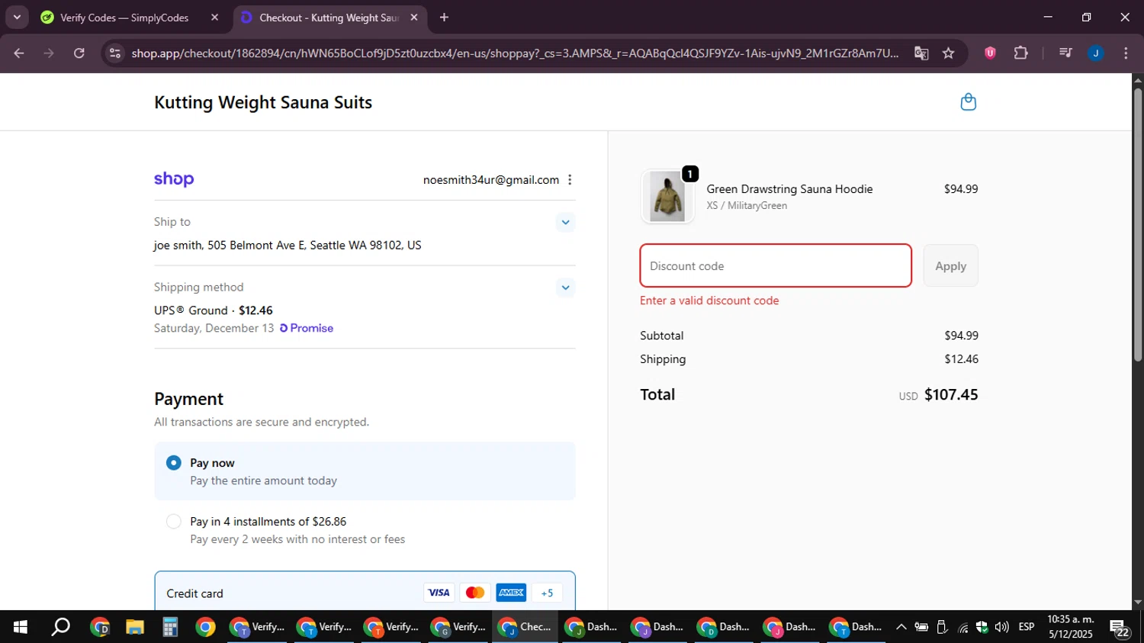This screenshot has height=643, width=1144.
Task: Click the Shop Promise badge
Action: pos(307,328)
